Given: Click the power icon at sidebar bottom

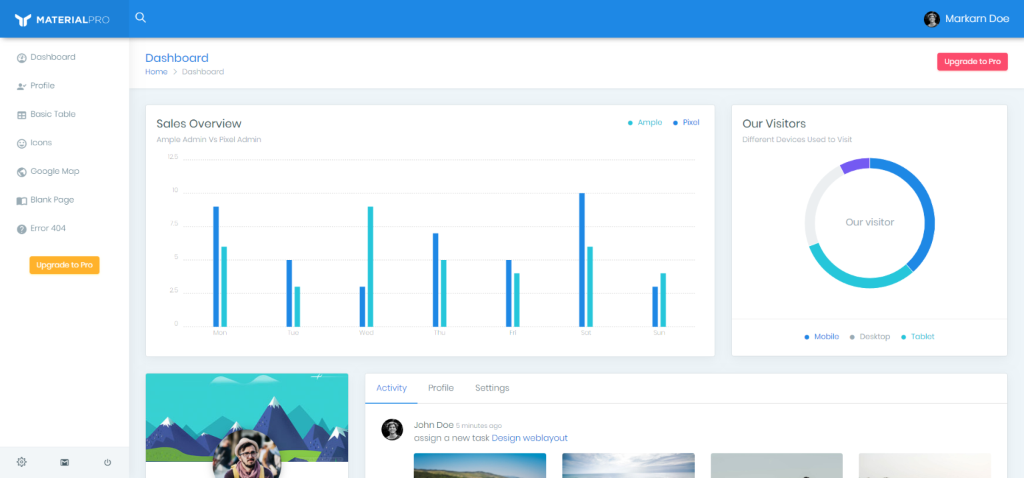Looking at the screenshot, I should (107, 461).
